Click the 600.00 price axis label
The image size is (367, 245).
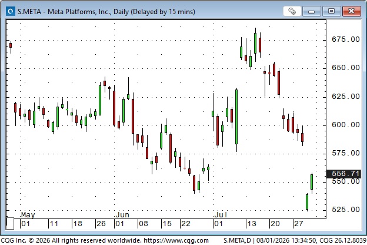346,125
